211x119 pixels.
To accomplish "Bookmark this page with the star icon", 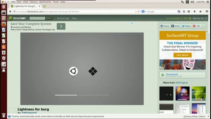I will (x=184, y=12).
